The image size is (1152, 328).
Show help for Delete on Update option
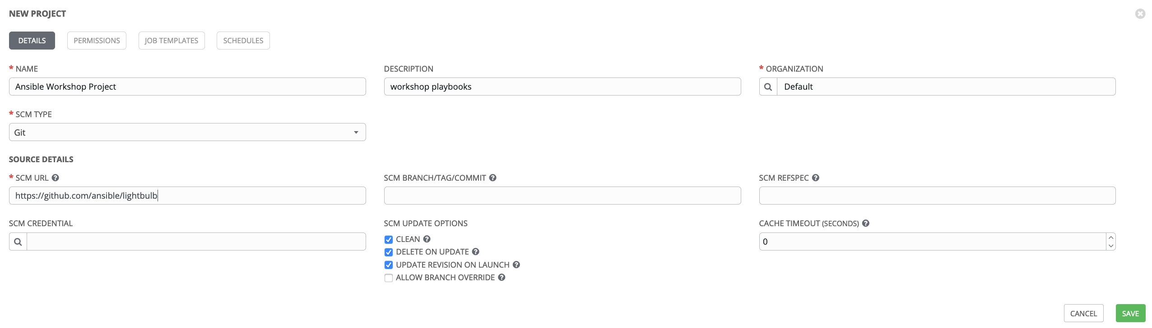click(476, 251)
